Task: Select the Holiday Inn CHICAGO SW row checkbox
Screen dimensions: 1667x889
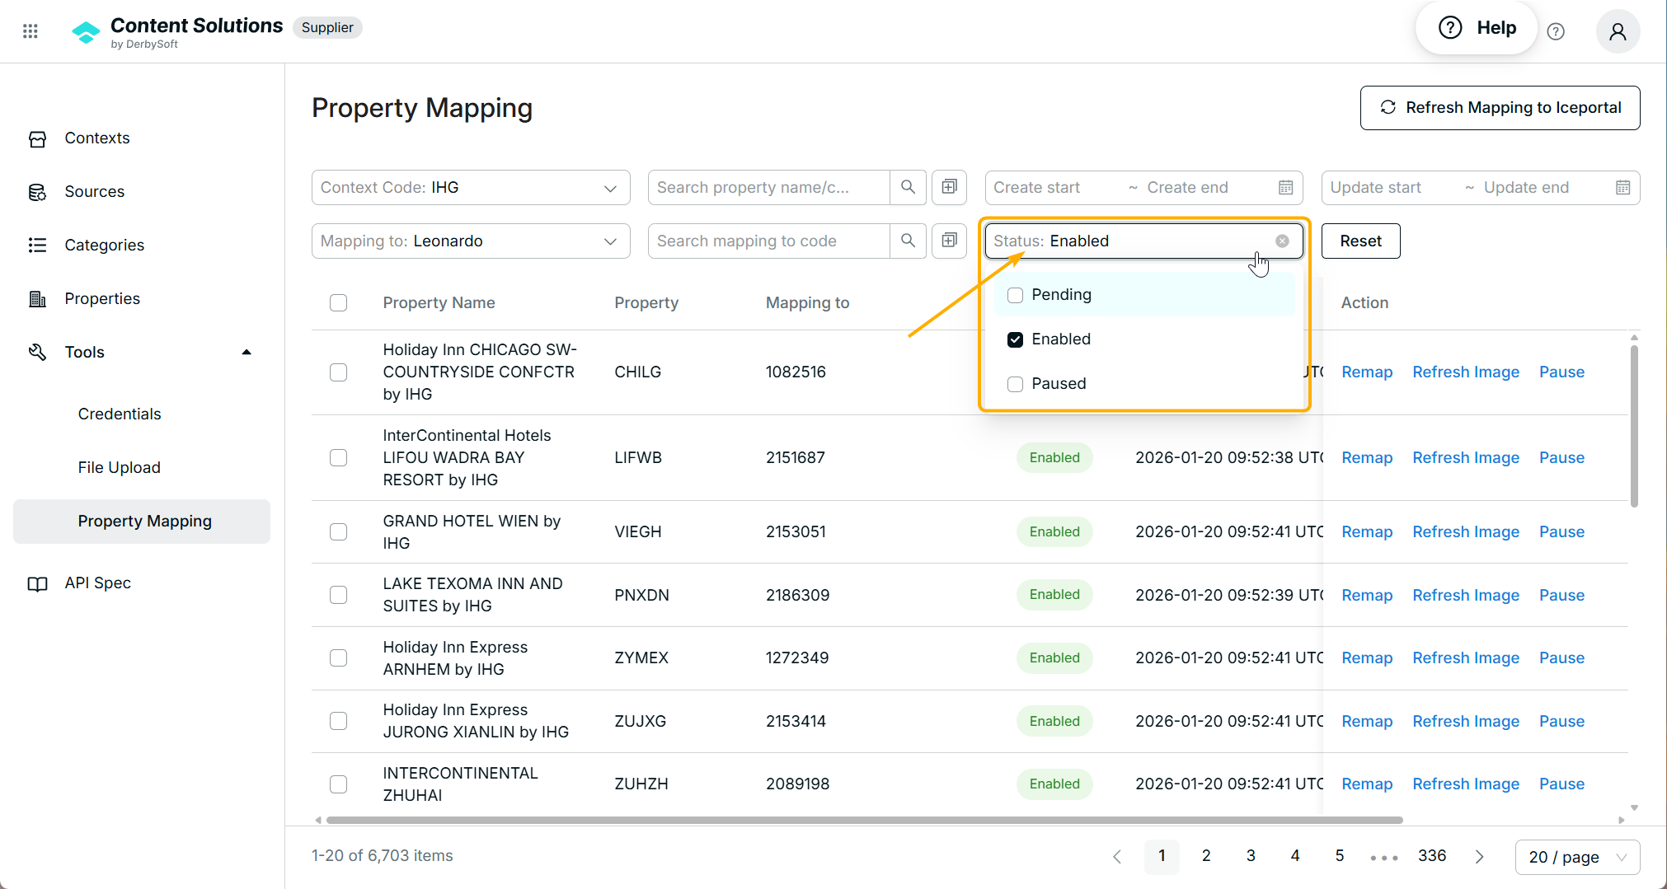Action: coord(338,372)
